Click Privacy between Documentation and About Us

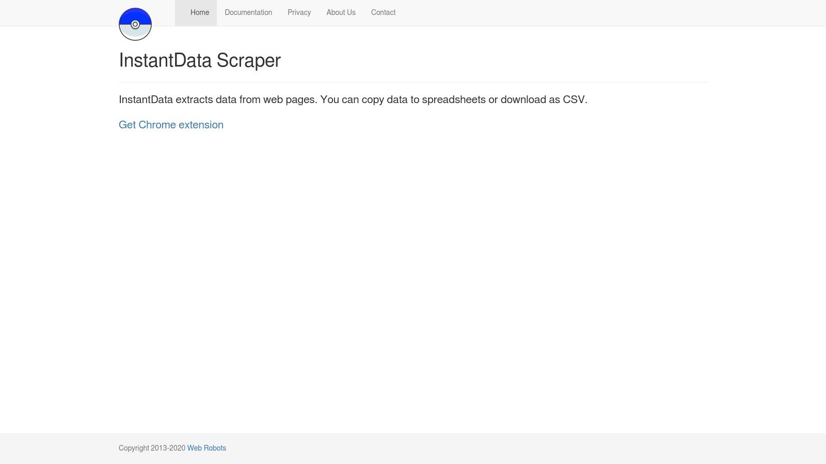point(299,12)
